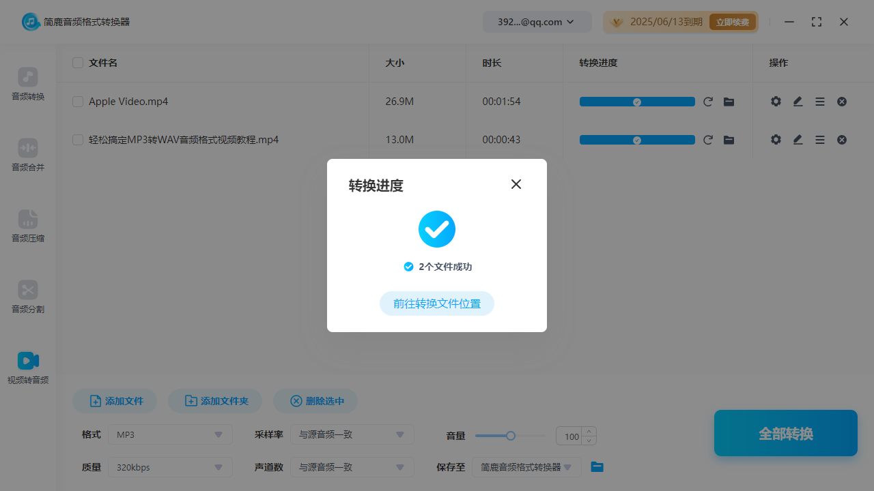Image resolution: width=874 pixels, height=491 pixels.
Task: Open the 格式 dropdown showing MP3
Action: click(169, 434)
